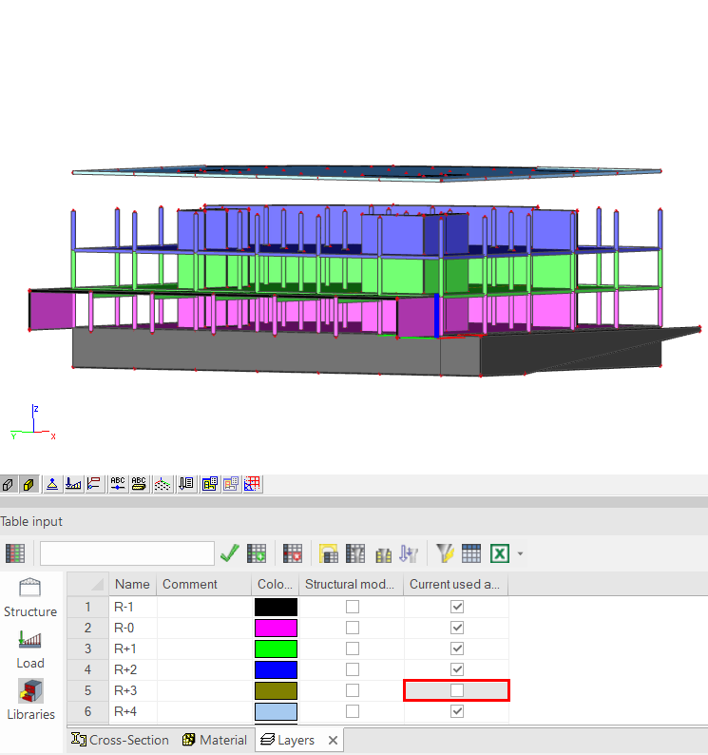The image size is (708, 755).
Task: Open the Load sidebar category
Action: (30, 649)
